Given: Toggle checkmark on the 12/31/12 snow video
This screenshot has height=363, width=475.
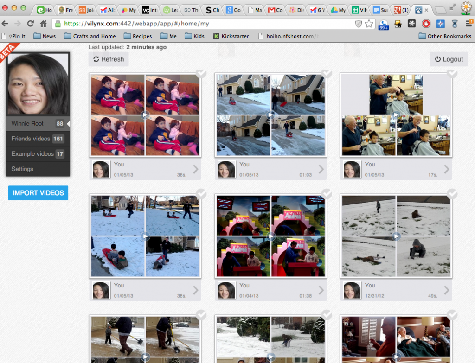Looking at the screenshot, I should pyautogui.click(x=452, y=193).
